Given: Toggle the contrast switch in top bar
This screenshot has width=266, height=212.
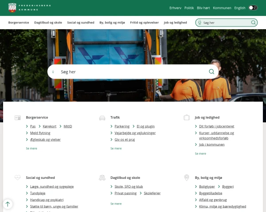Looking at the screenshot, I should click(x=253, y=8).
